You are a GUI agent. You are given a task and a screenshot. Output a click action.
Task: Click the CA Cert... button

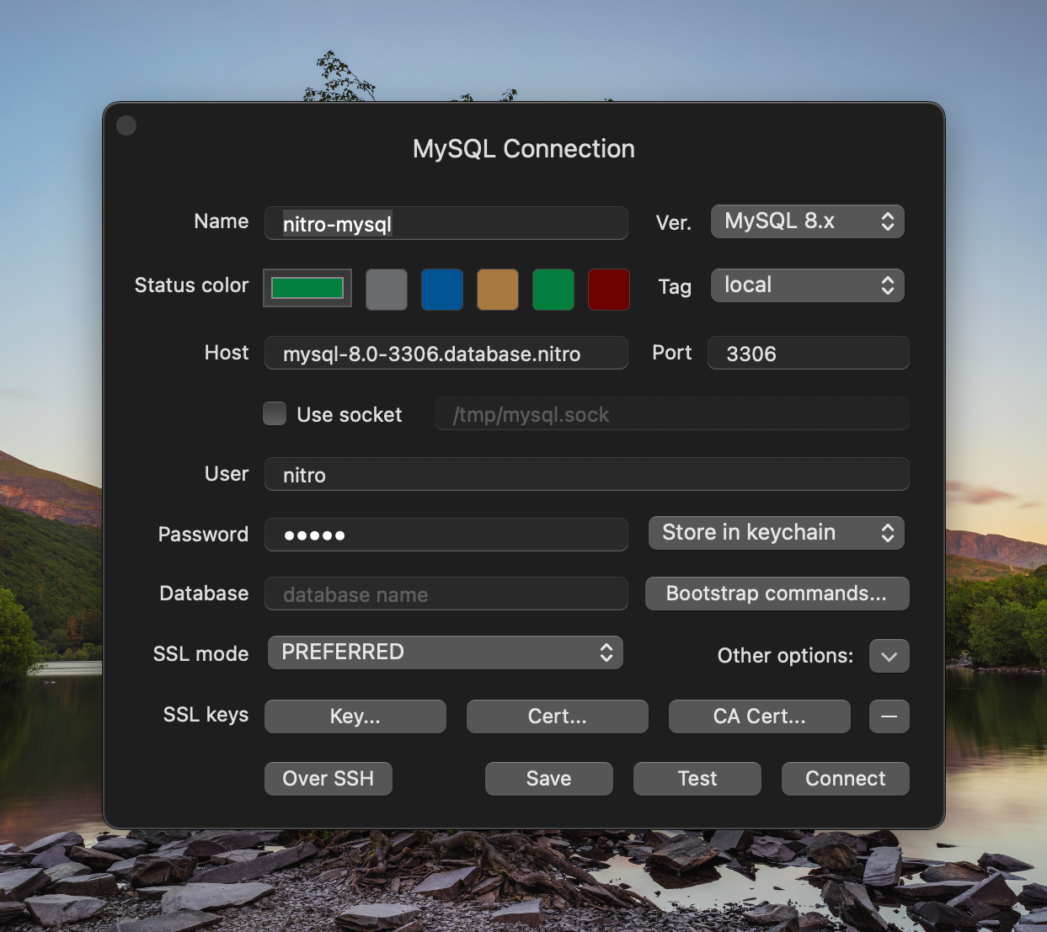tap(760, 716)
